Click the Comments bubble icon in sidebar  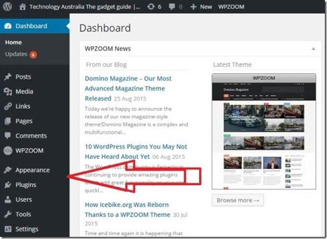tap(8, 136)
